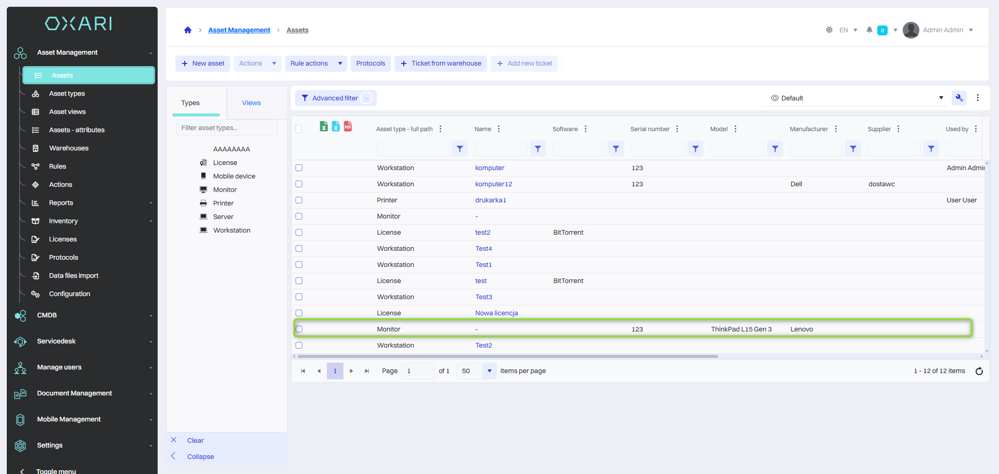Switch to the Views tab
The image size is (999, 474).
(251, 103)
